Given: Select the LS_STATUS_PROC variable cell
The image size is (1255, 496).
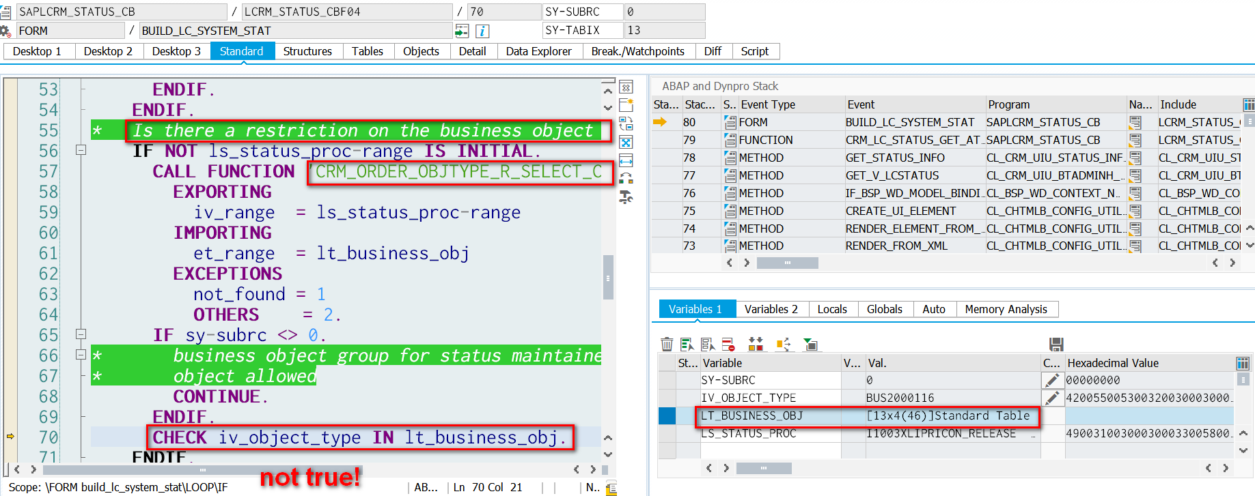Looking at the screenshot, I should pos(770,433).
